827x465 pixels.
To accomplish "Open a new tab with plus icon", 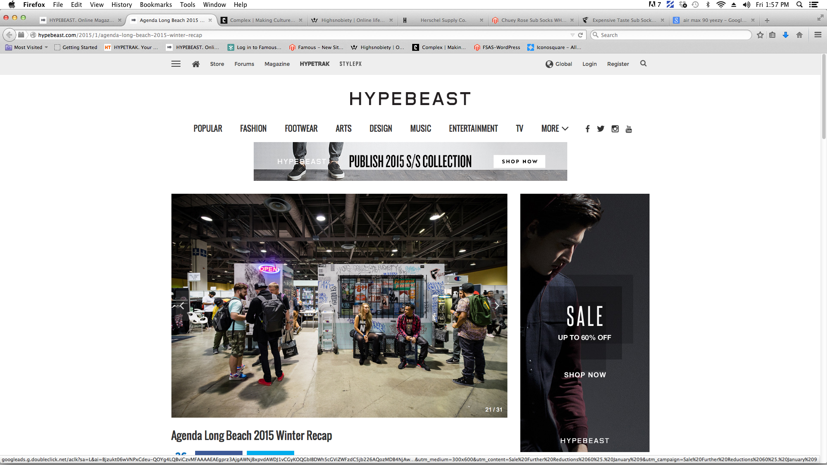I will point(767,20).
